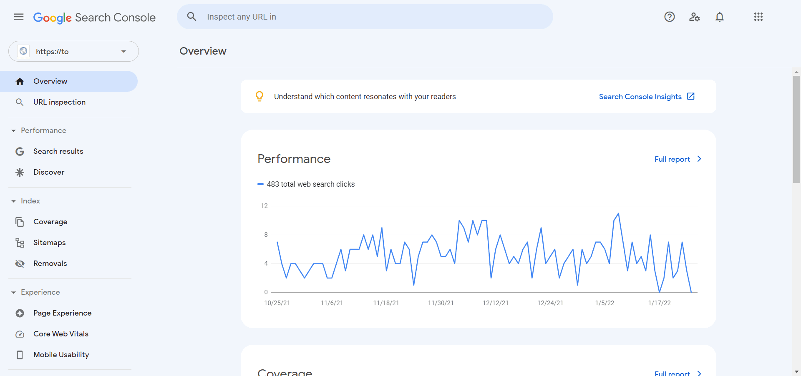801x376 pixels.
Task: Go to Overview in the sidebar
Action: 50,81
